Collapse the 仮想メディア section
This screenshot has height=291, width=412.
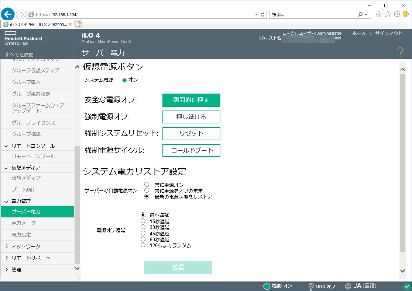pos(6,168)
